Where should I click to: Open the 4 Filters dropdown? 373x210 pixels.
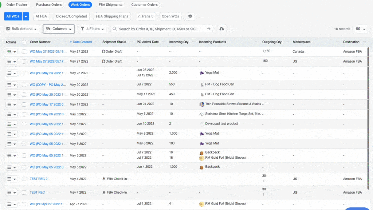(93, 29)
